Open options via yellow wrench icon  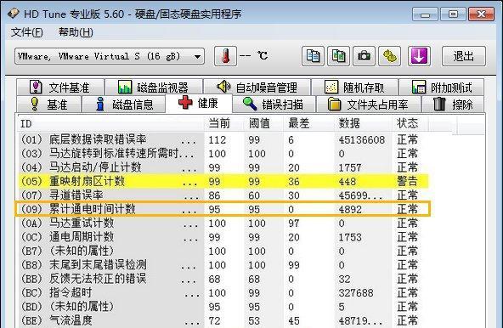[x=389, y=56]
